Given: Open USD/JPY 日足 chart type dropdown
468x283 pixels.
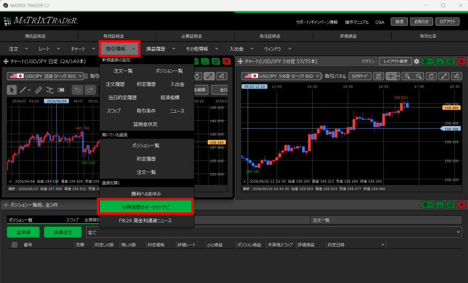Looking at the screenshot, I should 45,76.
